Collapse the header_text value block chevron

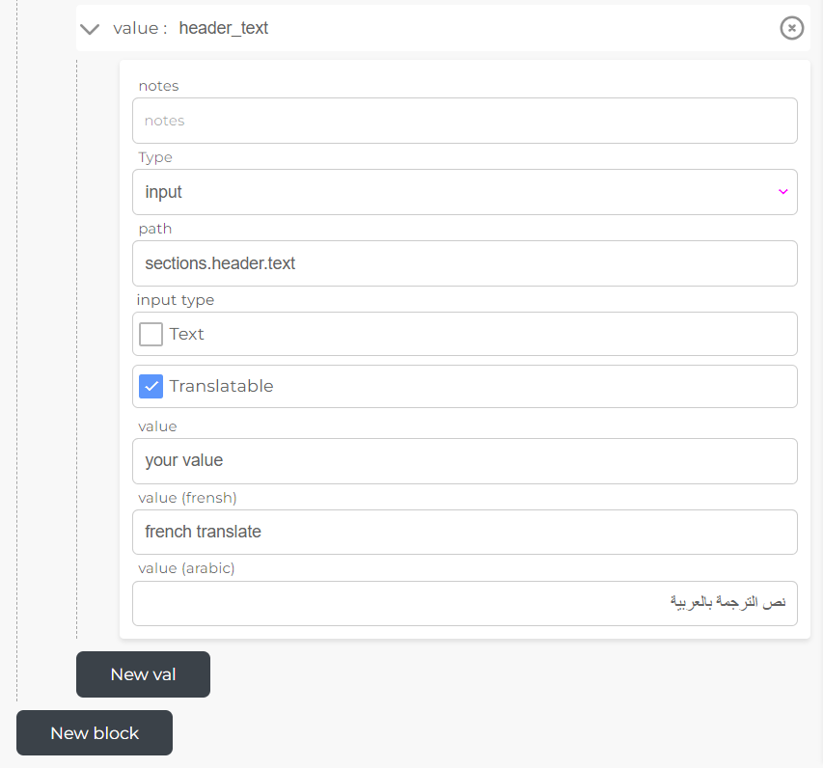(90, 29)
